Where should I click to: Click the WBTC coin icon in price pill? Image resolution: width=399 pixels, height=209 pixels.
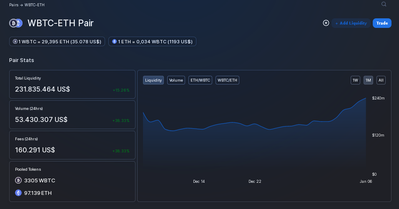click(15, 41)
